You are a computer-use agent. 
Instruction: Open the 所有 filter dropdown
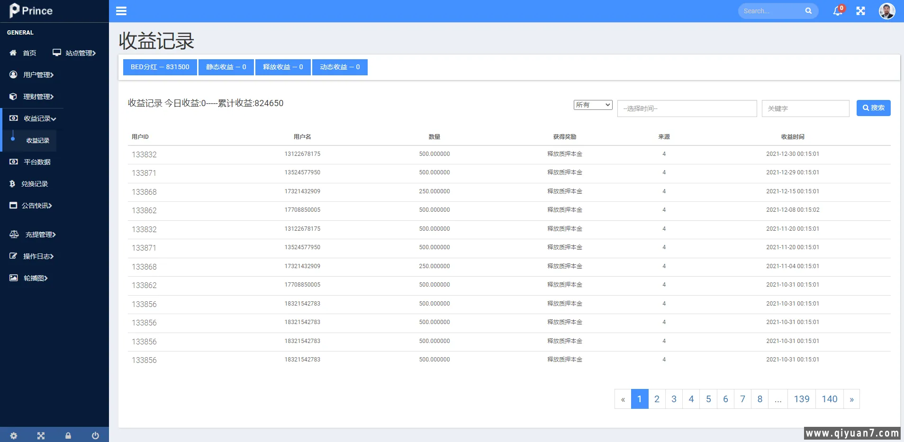pos(593,105)
